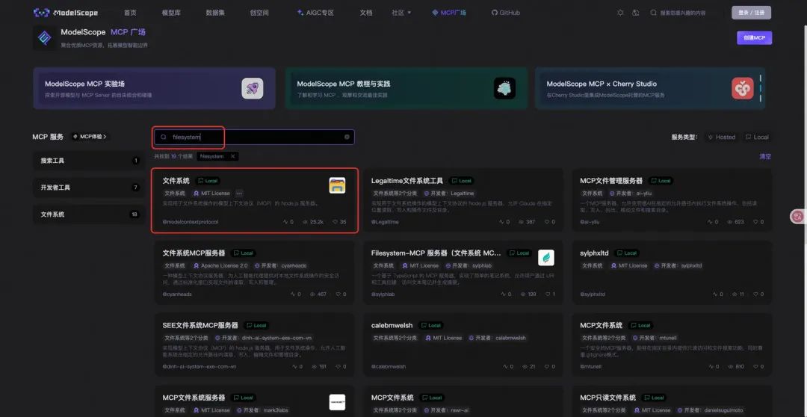Viewport: 807px width, 417px height.
Task: Open the MCP体验 chevron link
Action: click(x=90, y=137)
